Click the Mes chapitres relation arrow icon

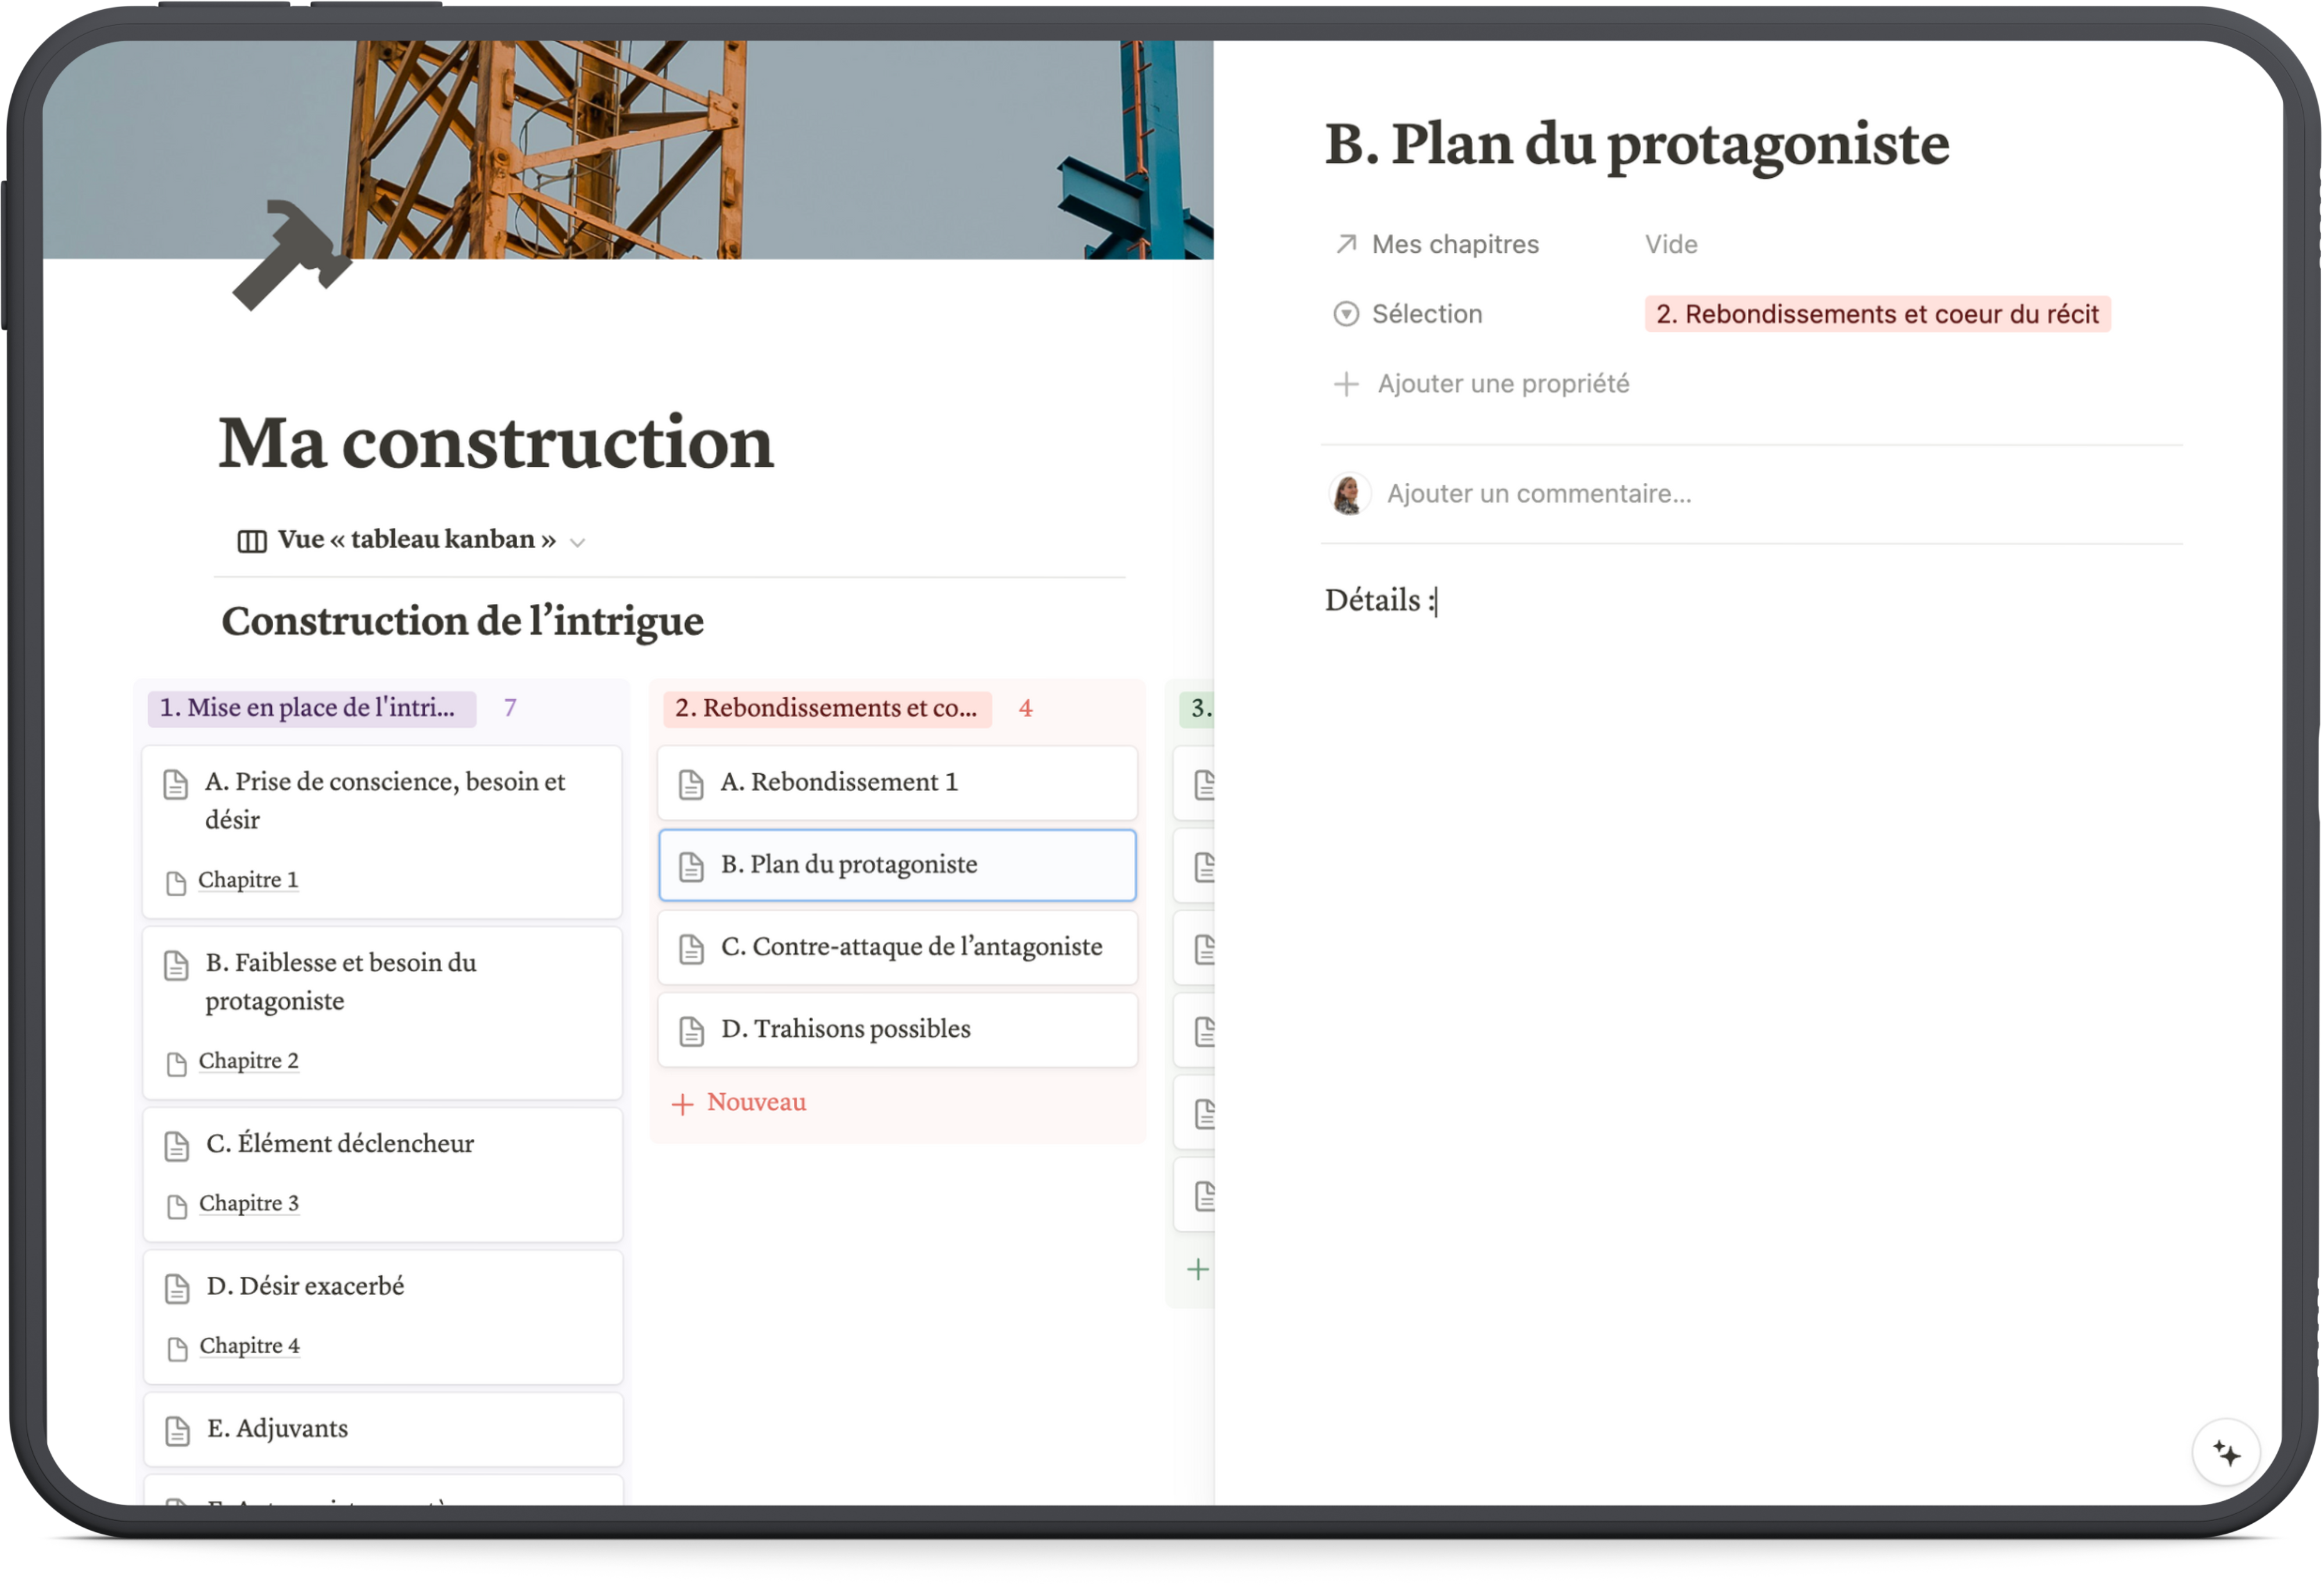pos(1346,244)
